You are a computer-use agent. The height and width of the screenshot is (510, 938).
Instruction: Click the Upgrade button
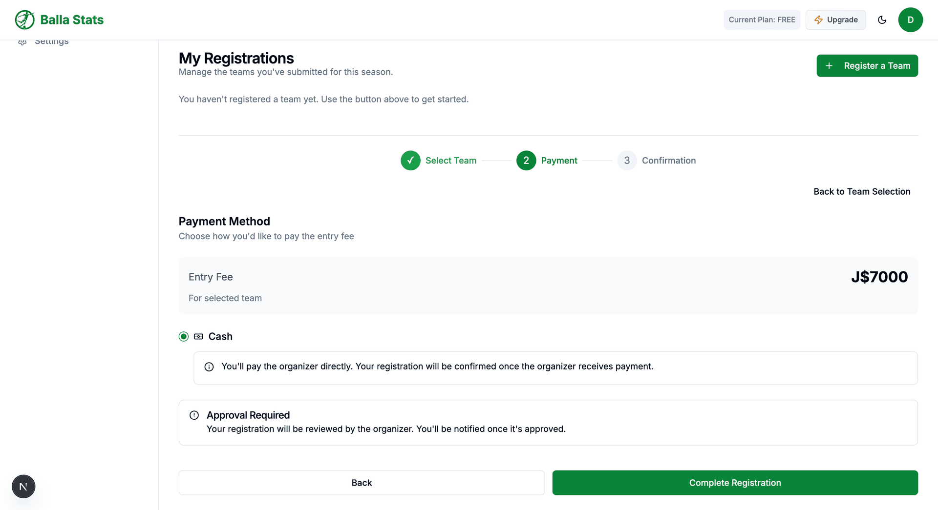click(835, 20)
